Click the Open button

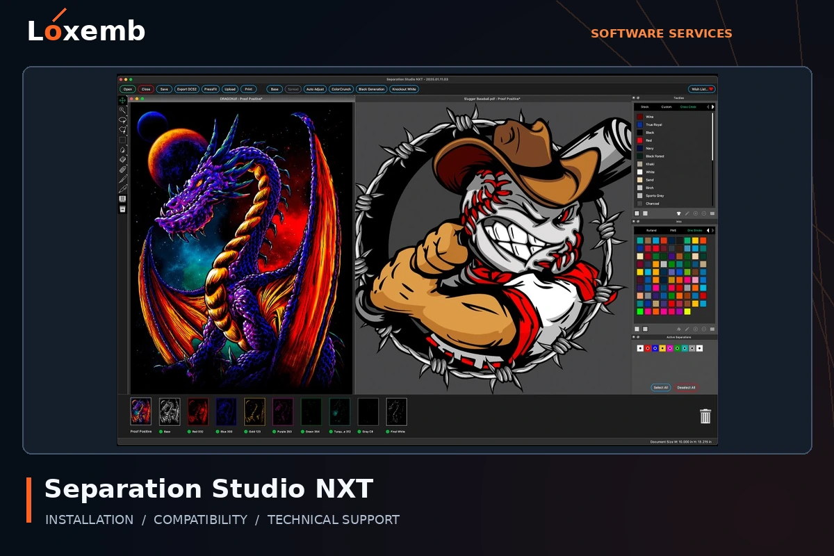pyautogui.click(x=128, y=89)
